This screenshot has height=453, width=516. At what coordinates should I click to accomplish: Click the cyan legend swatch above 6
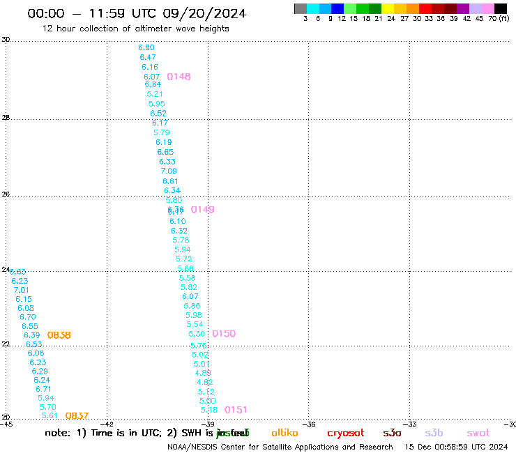(x=313, y=8)
